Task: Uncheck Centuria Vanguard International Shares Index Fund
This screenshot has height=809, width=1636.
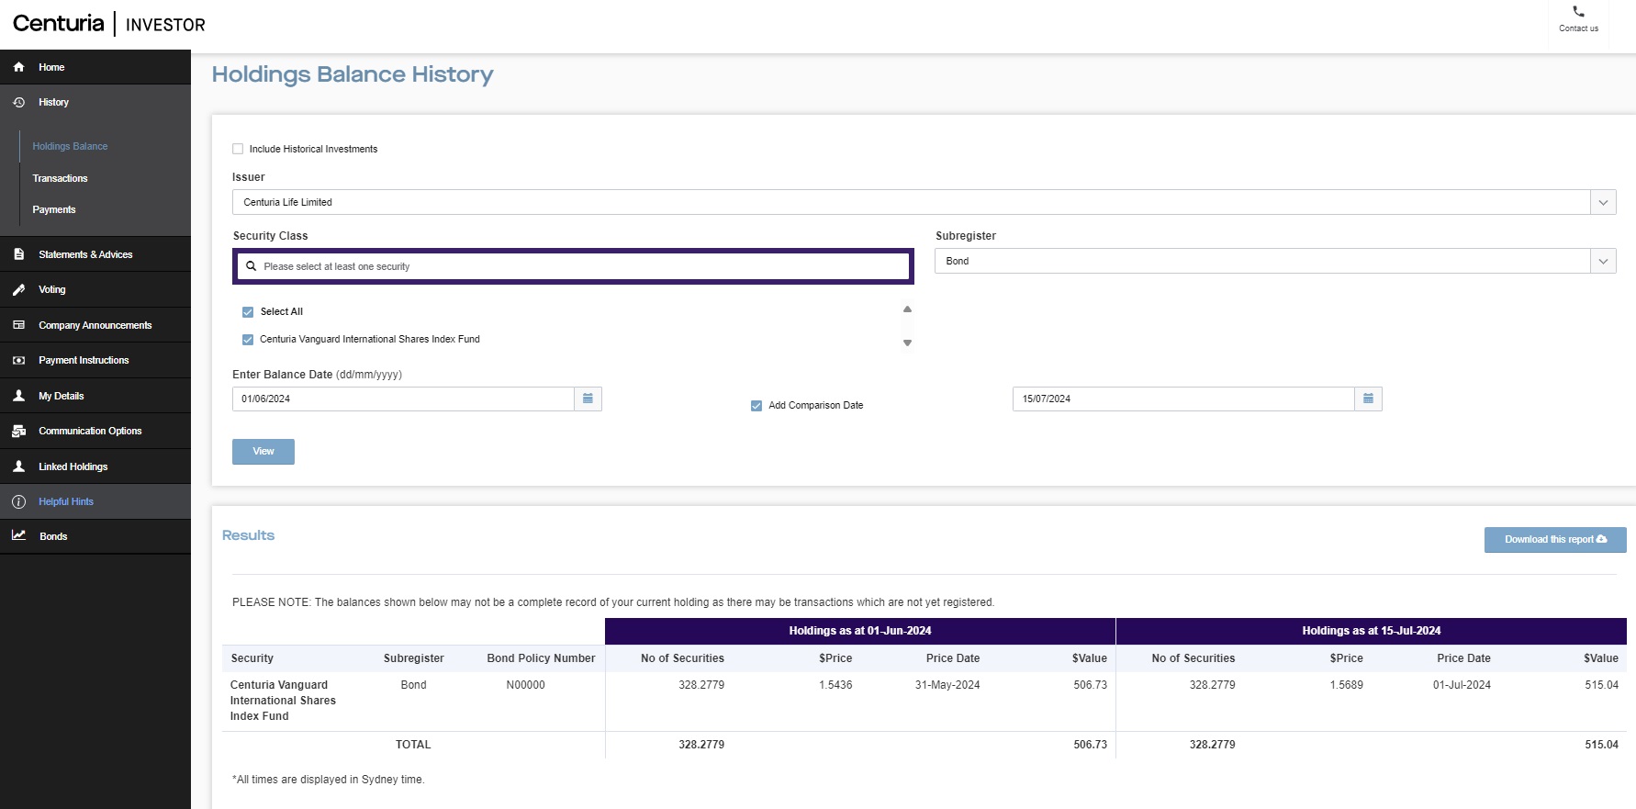Action: click(x=248, y=339)
